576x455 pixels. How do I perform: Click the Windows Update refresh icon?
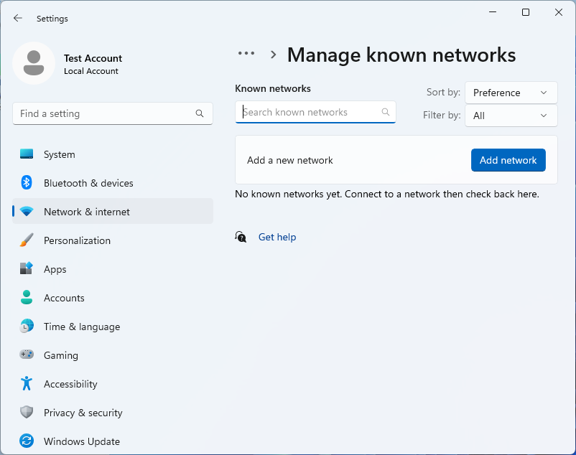click(27, 441)
